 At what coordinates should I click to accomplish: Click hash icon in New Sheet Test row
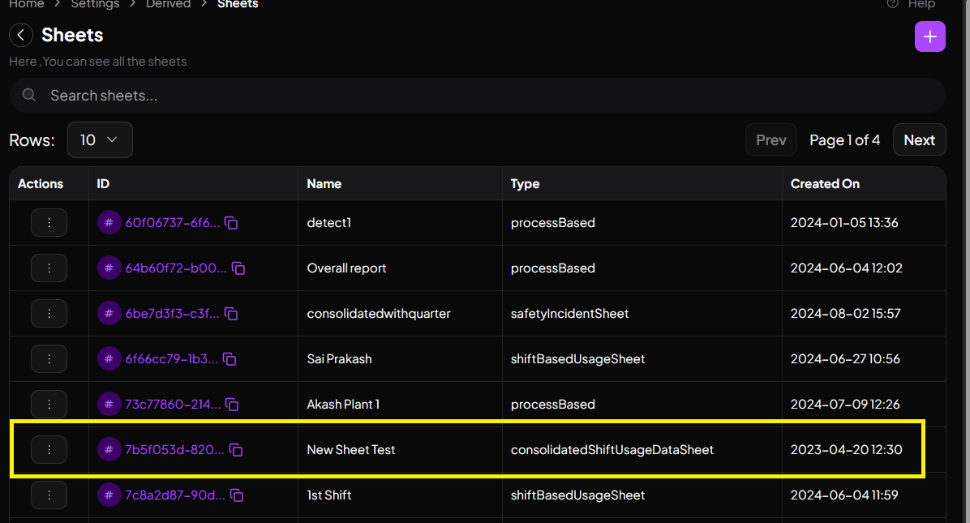point(109,449)
